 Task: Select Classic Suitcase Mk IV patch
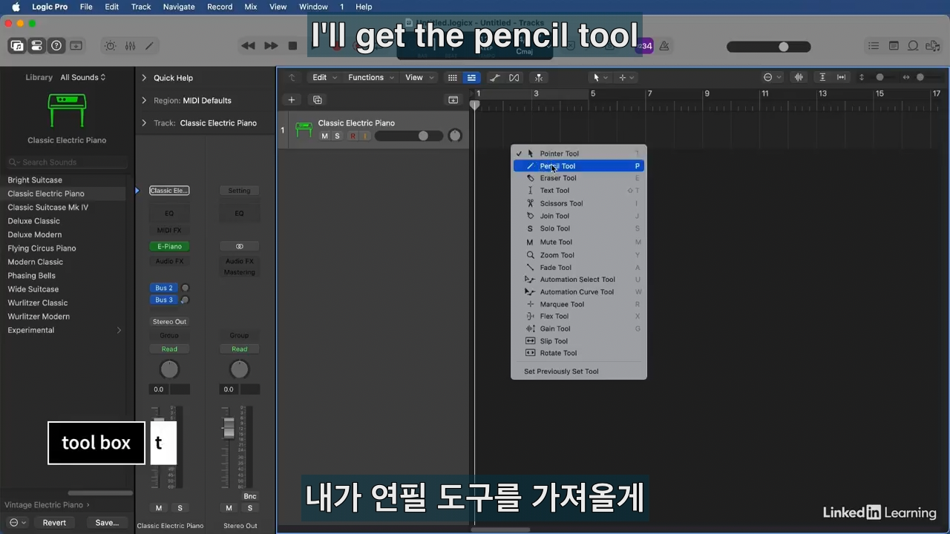click(x=47, y=208)
